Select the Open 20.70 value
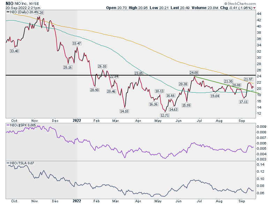Image resolution: width=272 pixels, height=204 pixels. pos(116,8)
